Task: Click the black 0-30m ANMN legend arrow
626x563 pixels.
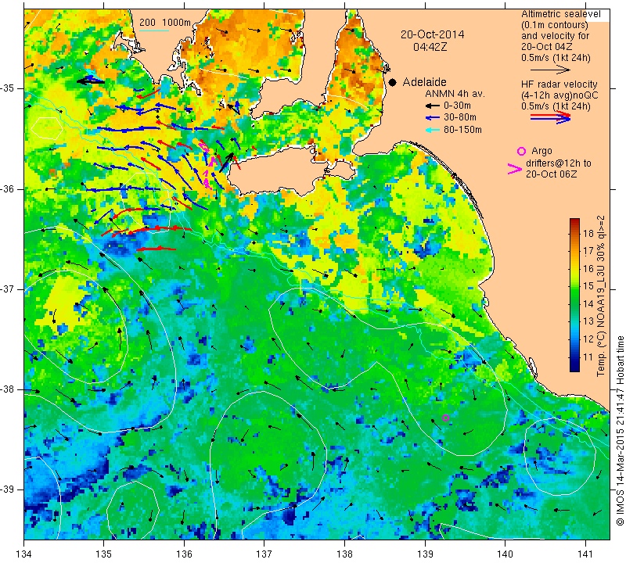Action: tap(432, 106)
